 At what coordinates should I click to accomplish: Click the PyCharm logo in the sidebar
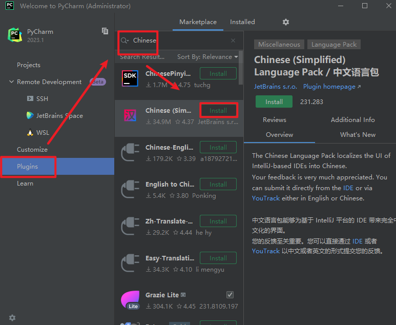(15, 35)
